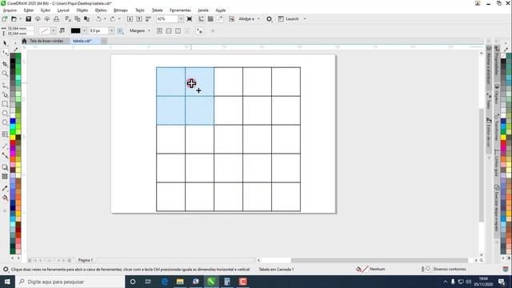Select the Table tool in the toolbox
Image resolution: width=512 pixels, height=288 pixels.
click(5, 134)
